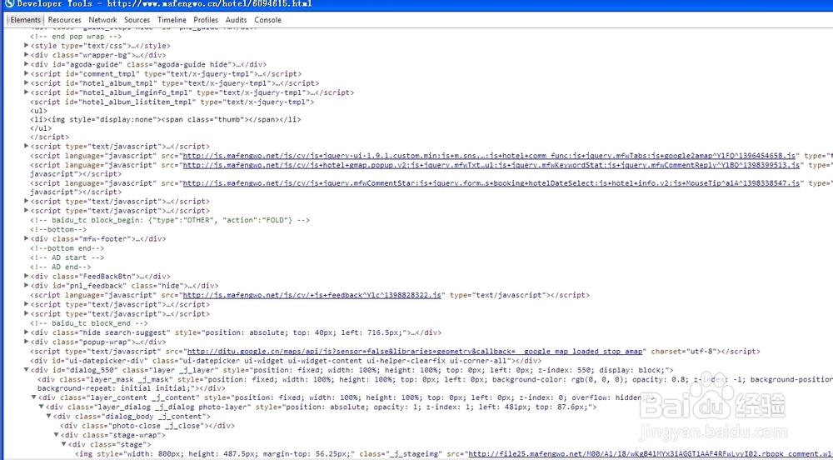The image size is (833, 460).
Task: Collapse the stage-wrap div node
Action: click(x=56, y=435)
